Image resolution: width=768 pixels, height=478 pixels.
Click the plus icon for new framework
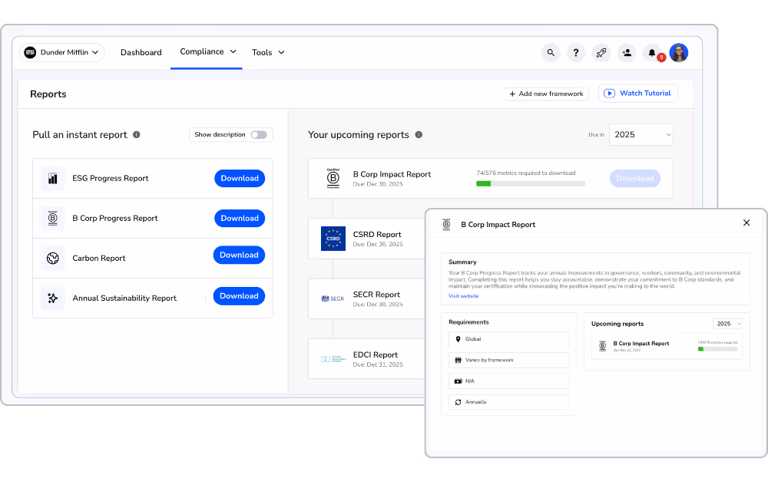[x=512, y=94]
